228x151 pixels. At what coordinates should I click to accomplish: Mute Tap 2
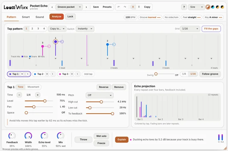(47, 74)
